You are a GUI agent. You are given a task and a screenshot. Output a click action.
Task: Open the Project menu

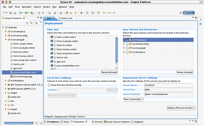pyautogui.click(x=47, y=7)
